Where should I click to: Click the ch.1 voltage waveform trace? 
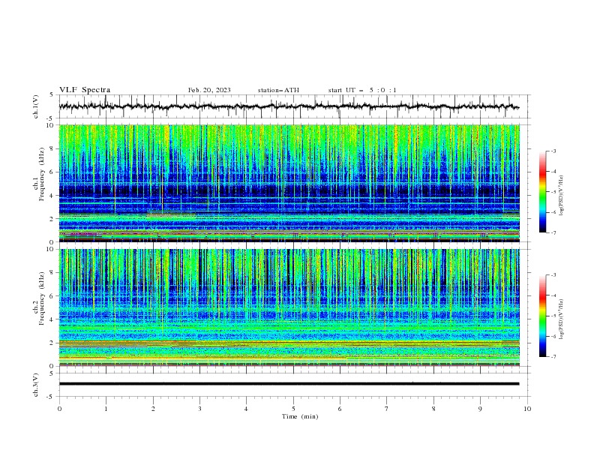point(289,106)
